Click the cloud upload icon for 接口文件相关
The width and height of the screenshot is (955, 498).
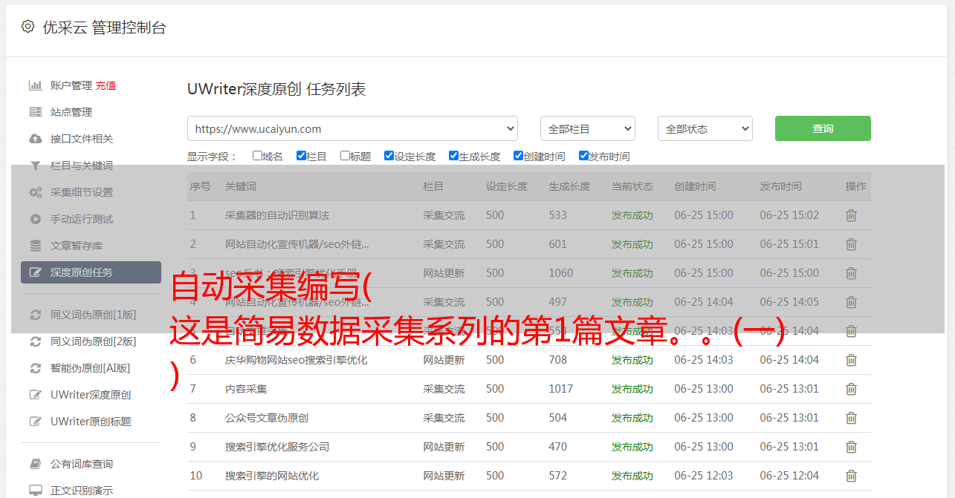(x=35, y=139)
